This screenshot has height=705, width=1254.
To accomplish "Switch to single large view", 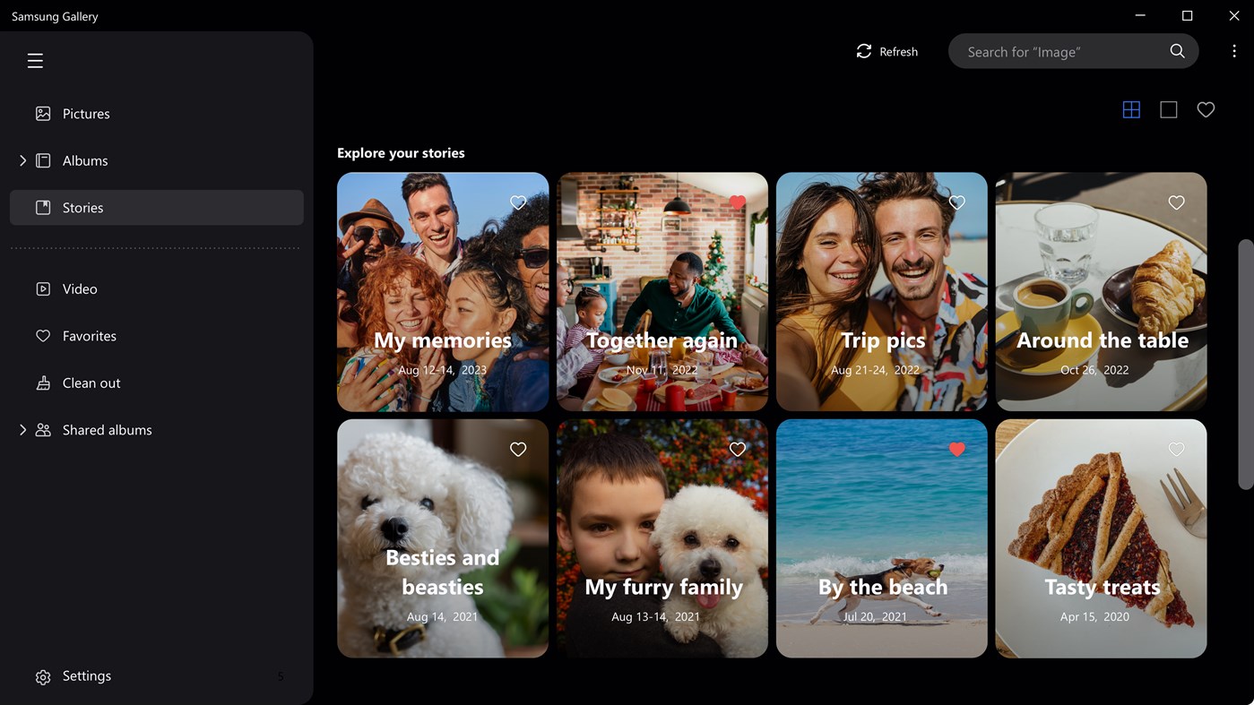I will [x=1168, y=108].
